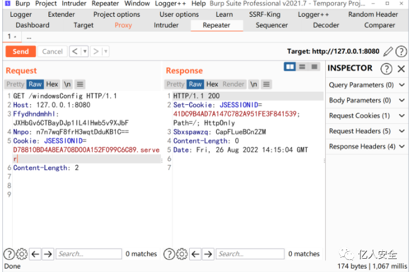The width and height of the screenshot is (410, 272).
Task: Close the Inspector panel
Action: point(401,69)
